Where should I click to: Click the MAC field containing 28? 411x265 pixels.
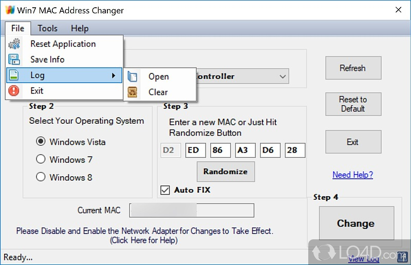(295, 150)
